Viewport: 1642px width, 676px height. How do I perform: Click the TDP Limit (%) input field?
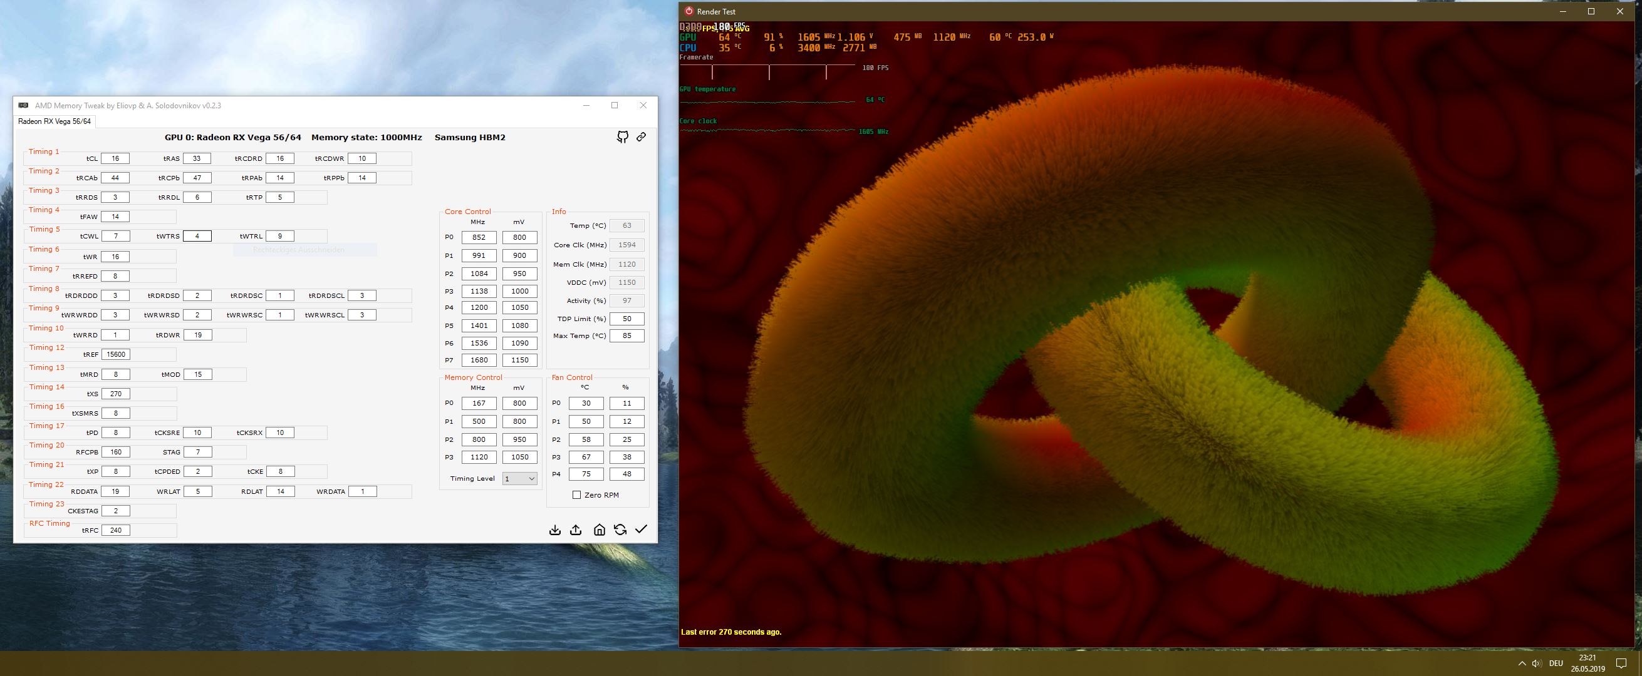(626, 319)
